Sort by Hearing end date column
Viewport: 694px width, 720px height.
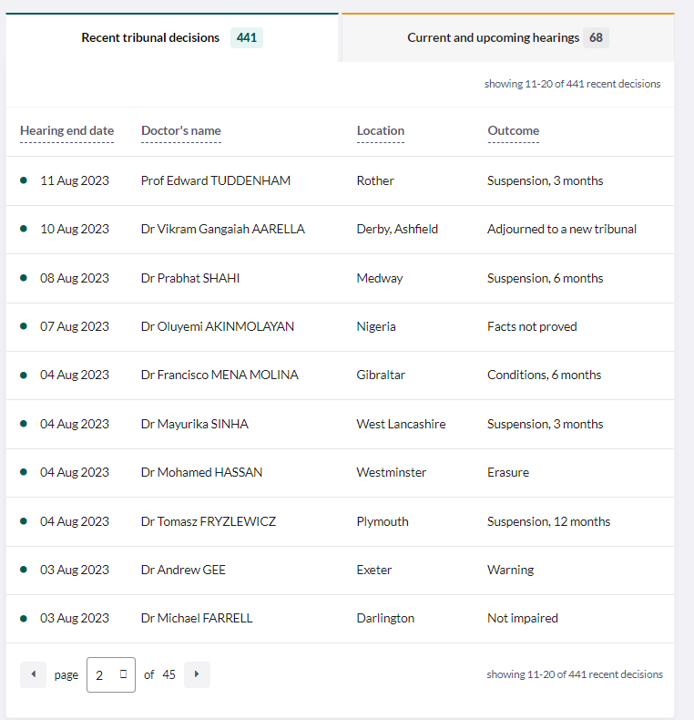pos(66,131)
